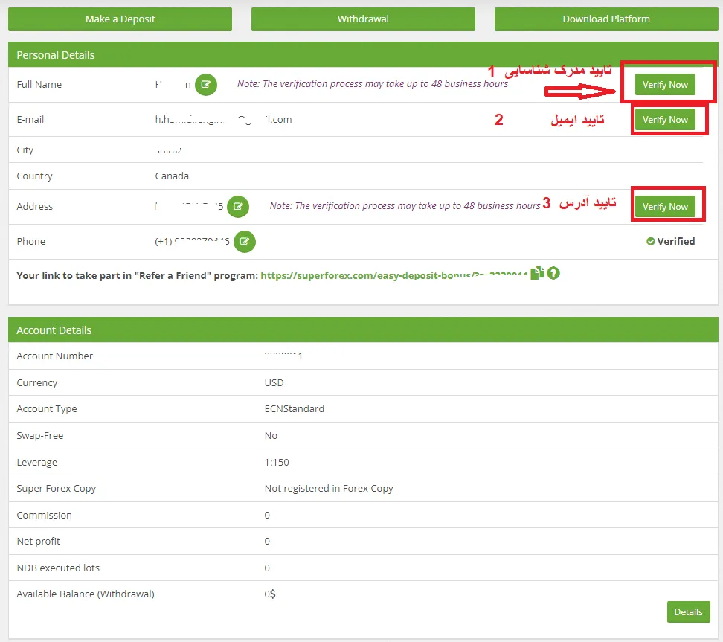Click Verify Now for identity verification
The width and height of the screenshot is (723, 642).
point(664,85)
